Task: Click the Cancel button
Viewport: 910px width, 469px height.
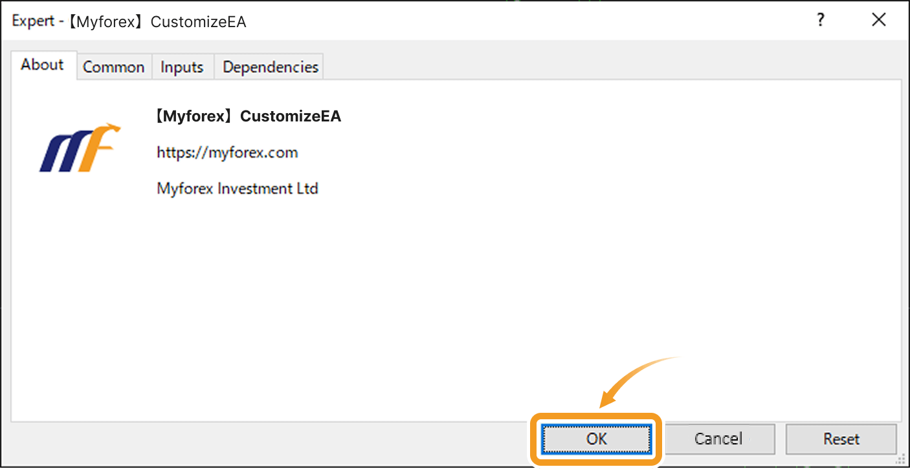Action: click(x=718, y=439)
